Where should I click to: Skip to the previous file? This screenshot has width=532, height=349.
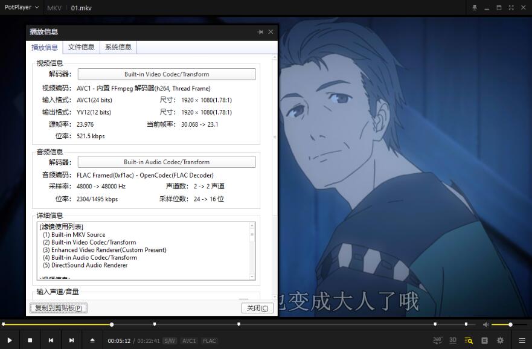pyautogui.click(x=51, y=341)
